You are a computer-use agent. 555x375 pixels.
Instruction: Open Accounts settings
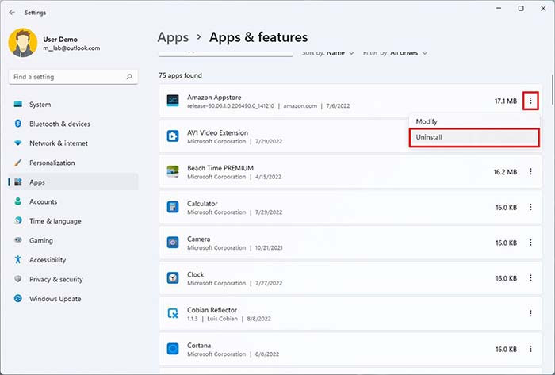point(73,201)
